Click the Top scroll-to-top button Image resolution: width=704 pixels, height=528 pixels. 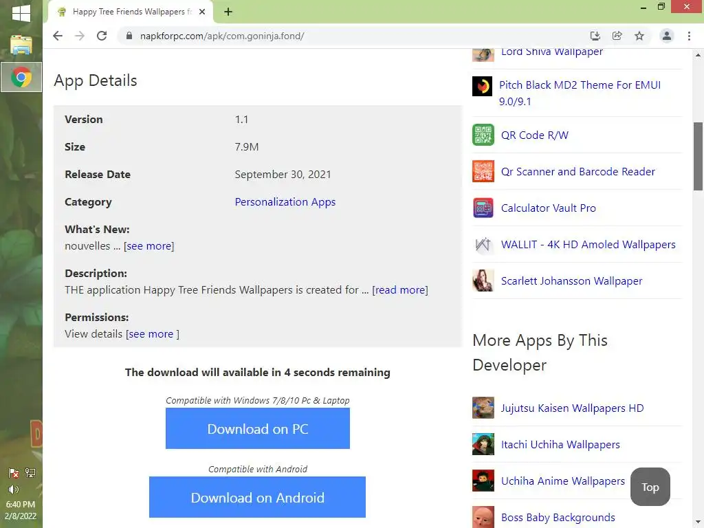pyautogui.click(x=650, y=487)
